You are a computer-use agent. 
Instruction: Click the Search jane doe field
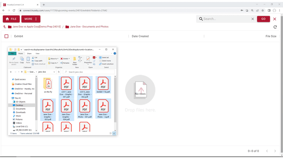click(x=89, y=72)
